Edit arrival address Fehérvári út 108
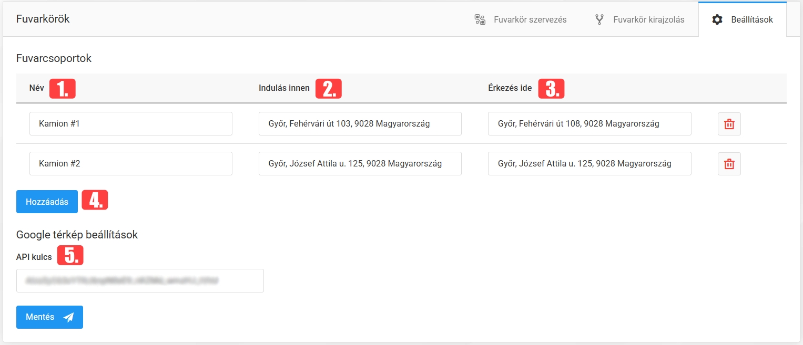The width and height of the screenshot is (803, 345). (589, 124)
